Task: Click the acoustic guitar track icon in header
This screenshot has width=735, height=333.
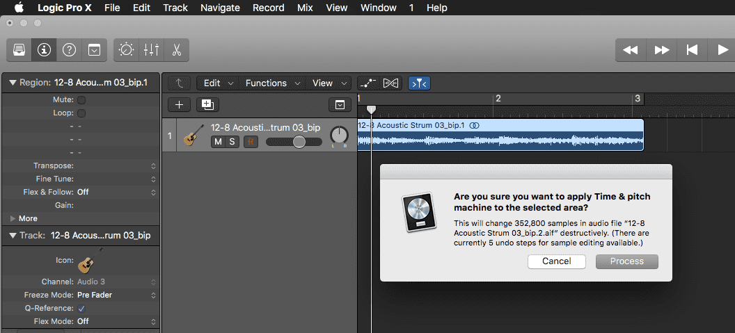Action: [x=193, y=136]
